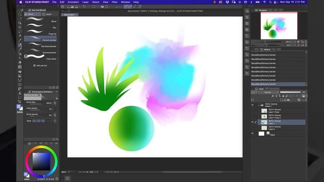Open the File menu
The height and width of the screenshot is (182, 324).
54,2
